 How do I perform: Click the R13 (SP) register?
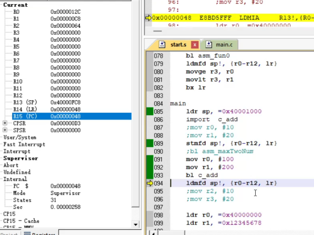click(x=25, y=103)
